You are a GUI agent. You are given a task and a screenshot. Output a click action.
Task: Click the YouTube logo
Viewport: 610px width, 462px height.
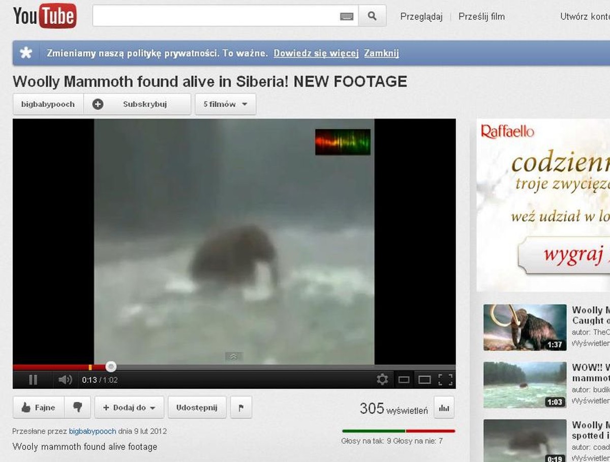(45, 16)
